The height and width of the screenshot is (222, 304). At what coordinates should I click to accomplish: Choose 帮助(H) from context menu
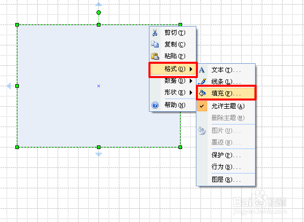pos(172,105)
